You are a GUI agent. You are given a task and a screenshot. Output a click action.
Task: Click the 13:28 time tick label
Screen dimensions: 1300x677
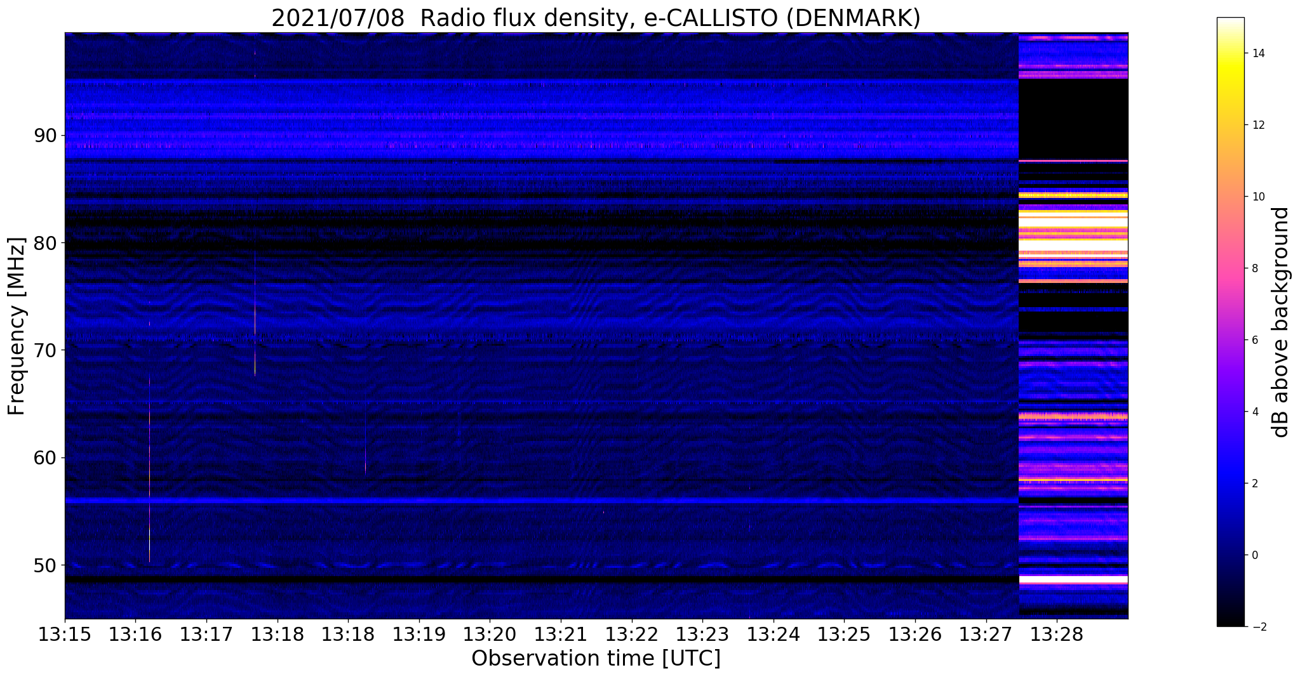[x=1057, y=634]
